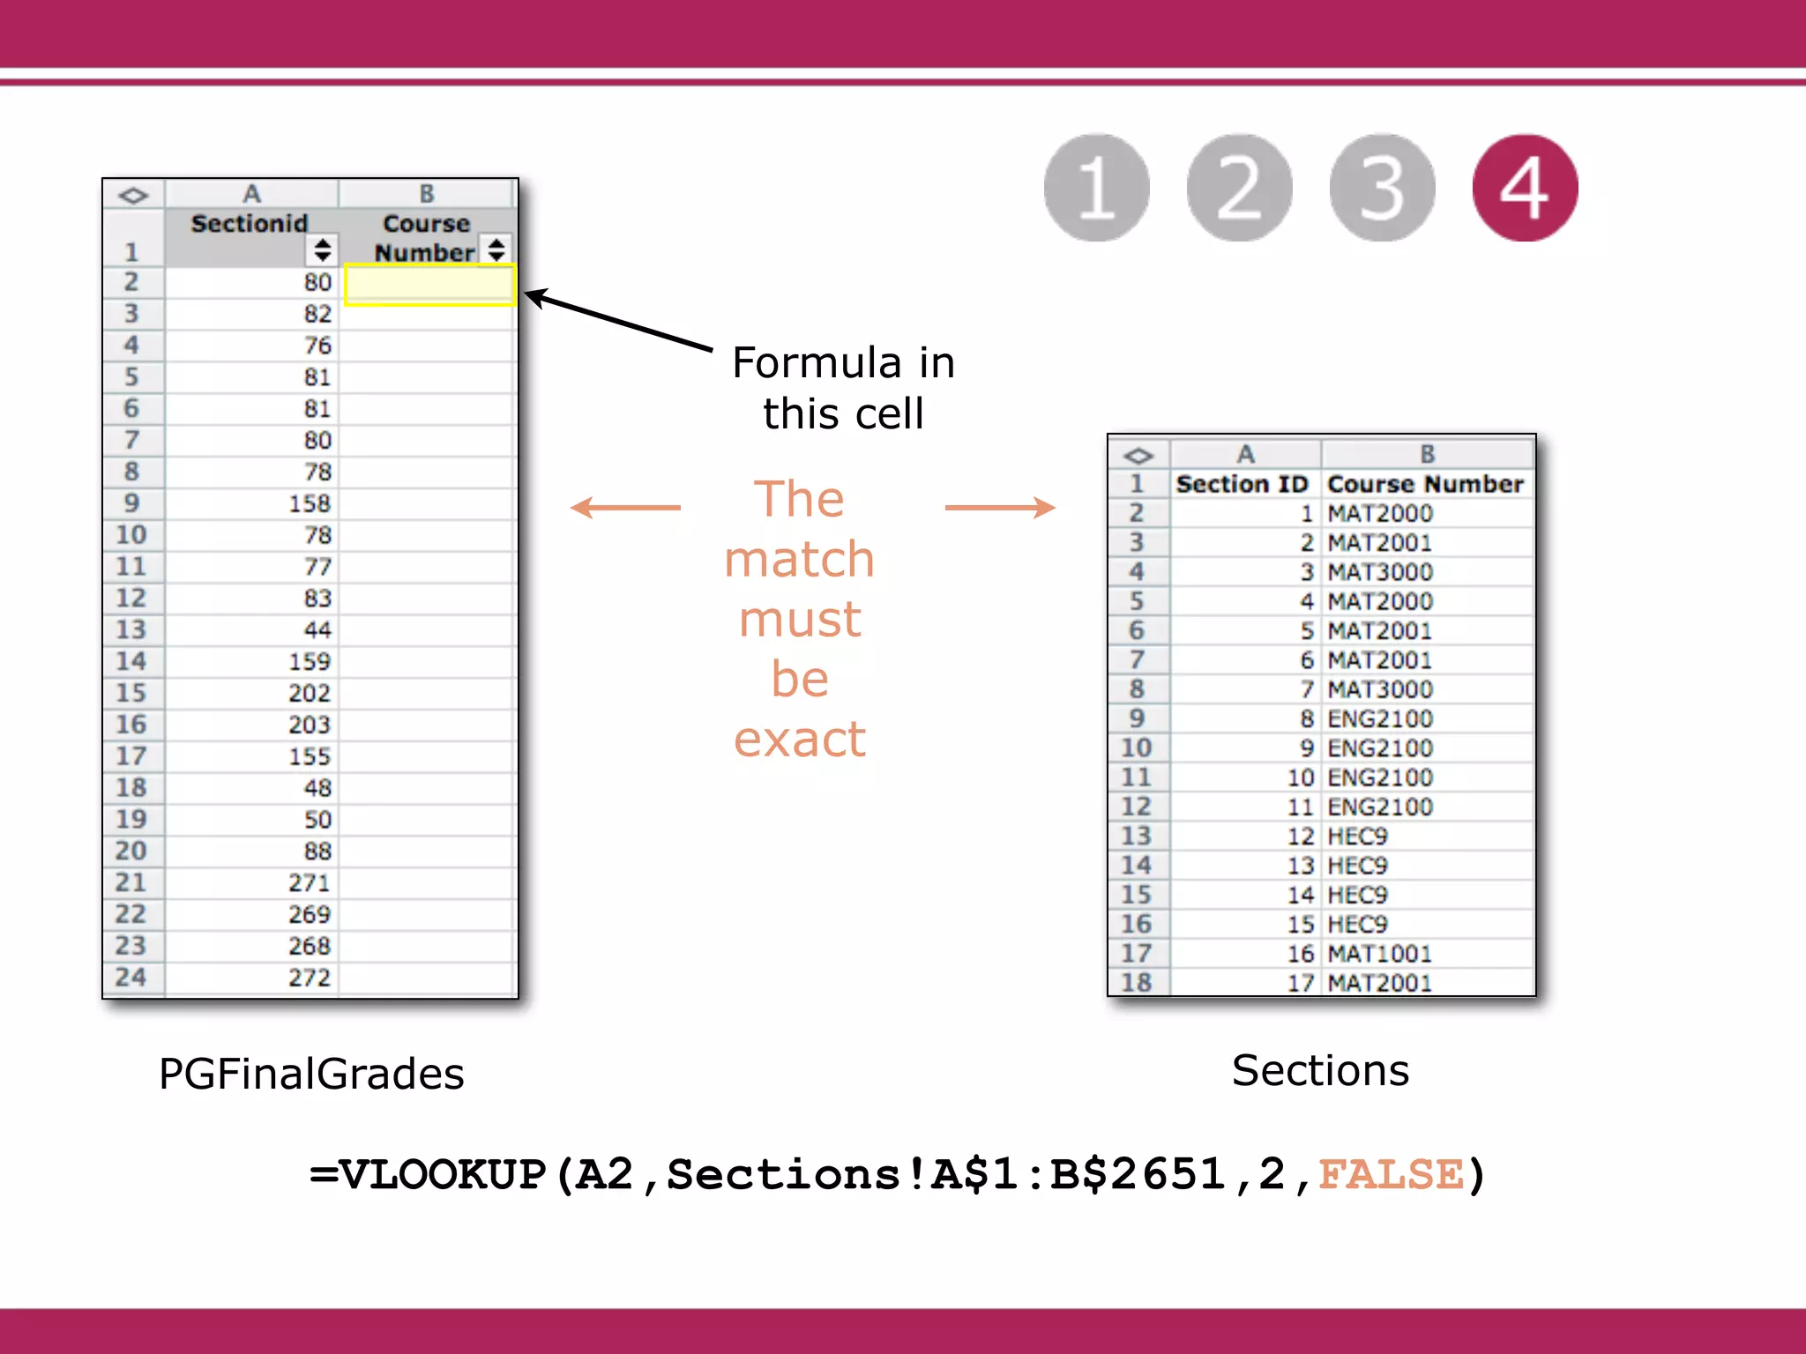Click the Course Number header cell in Sections
The width and height of the screenshot is (1806, 1354).
[1428, 484]
